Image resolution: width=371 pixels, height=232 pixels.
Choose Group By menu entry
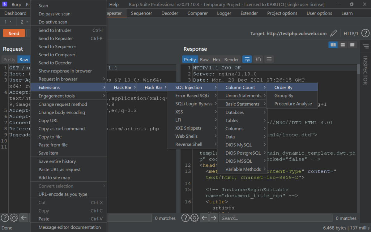tap(292, 96)
